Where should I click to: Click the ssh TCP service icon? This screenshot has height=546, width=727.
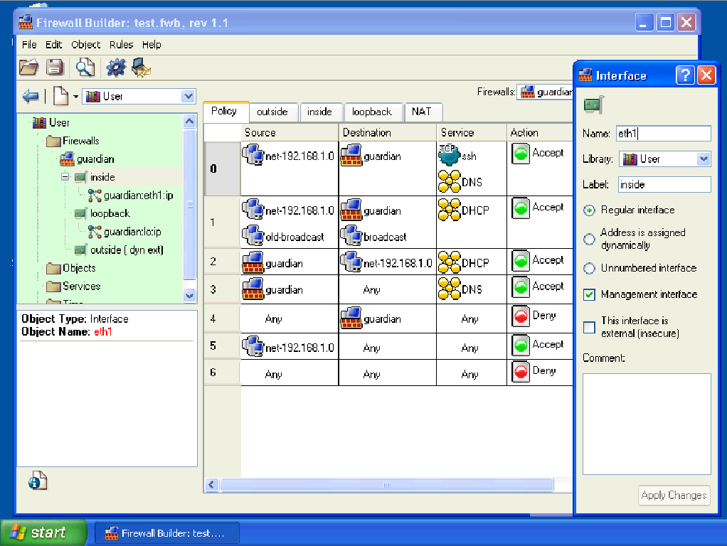pyautogui.click(x=450, y=155)
